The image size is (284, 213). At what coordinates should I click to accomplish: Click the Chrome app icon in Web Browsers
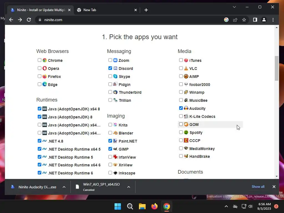(x=45, y=60)
